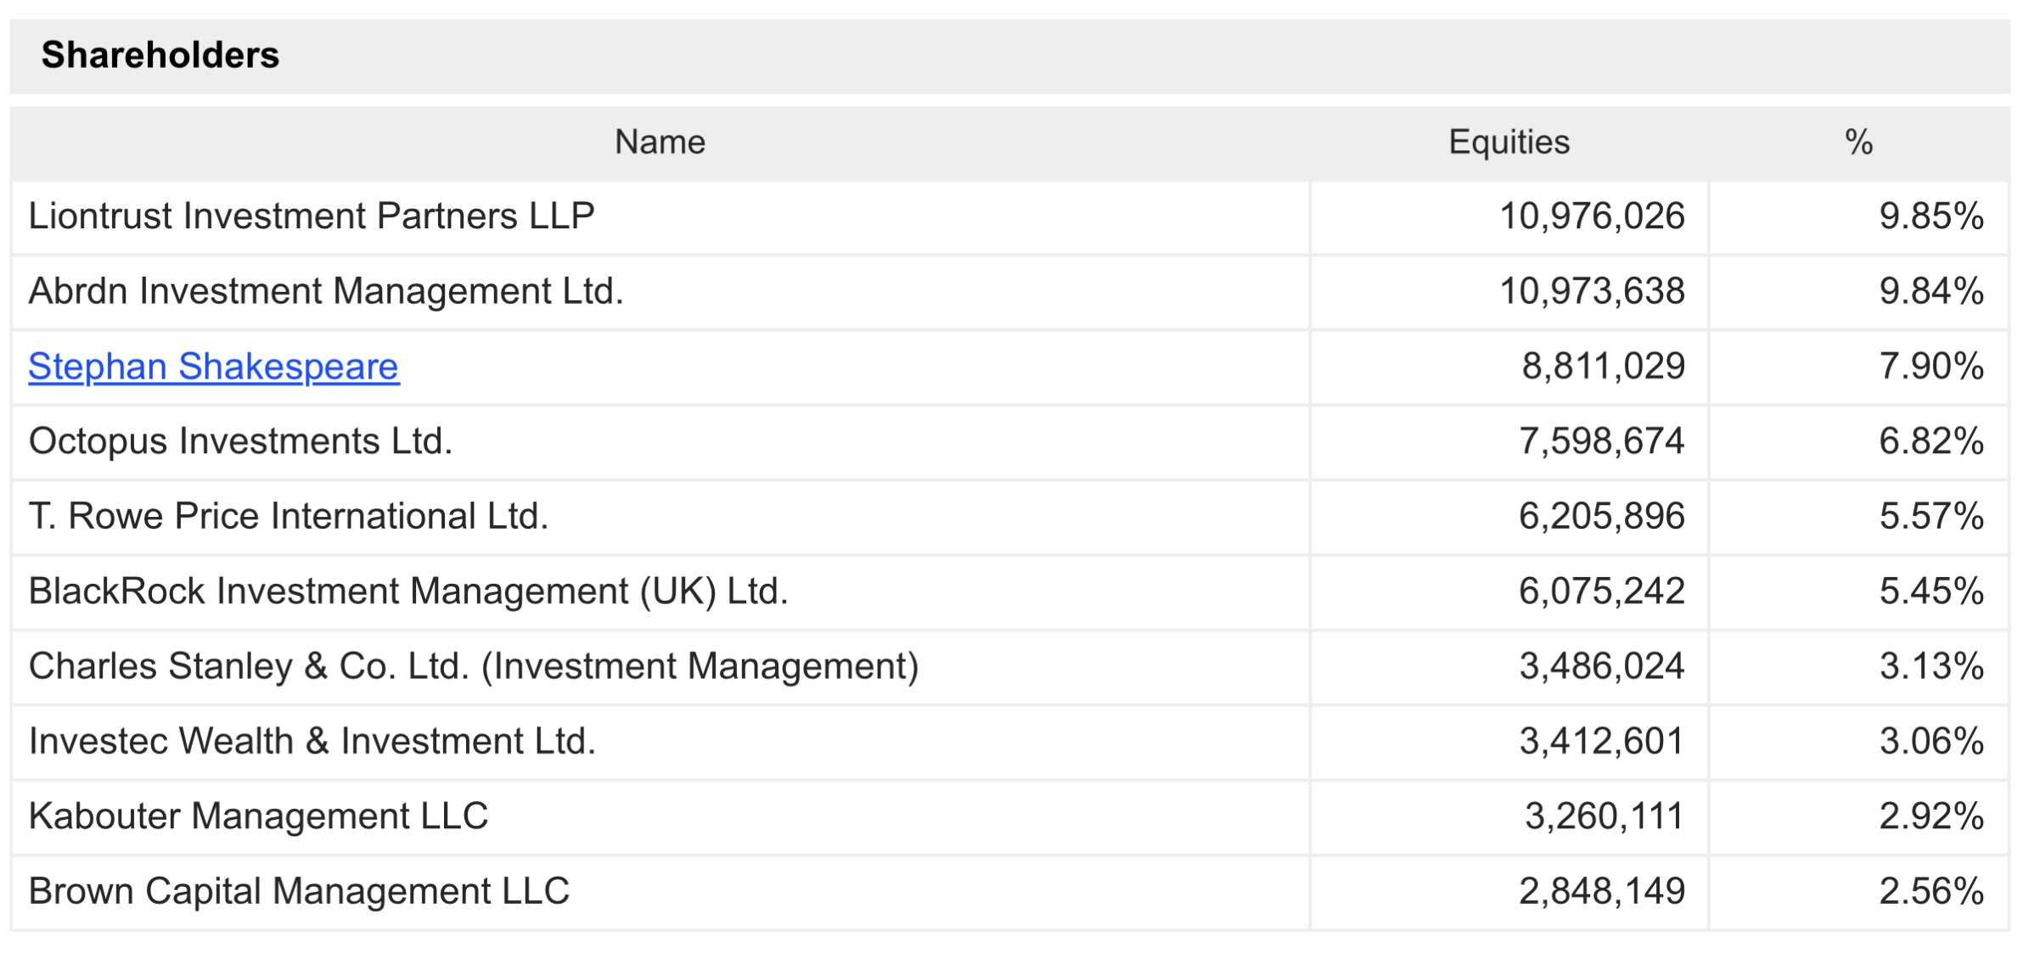Image resolution: width=2040 pixels, height=970 pixels.
Task: Click the Shareholders section title
Action: [160, 55]
